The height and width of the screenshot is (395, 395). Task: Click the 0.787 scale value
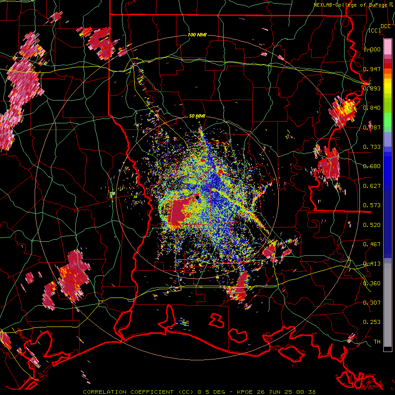[372, 127]
